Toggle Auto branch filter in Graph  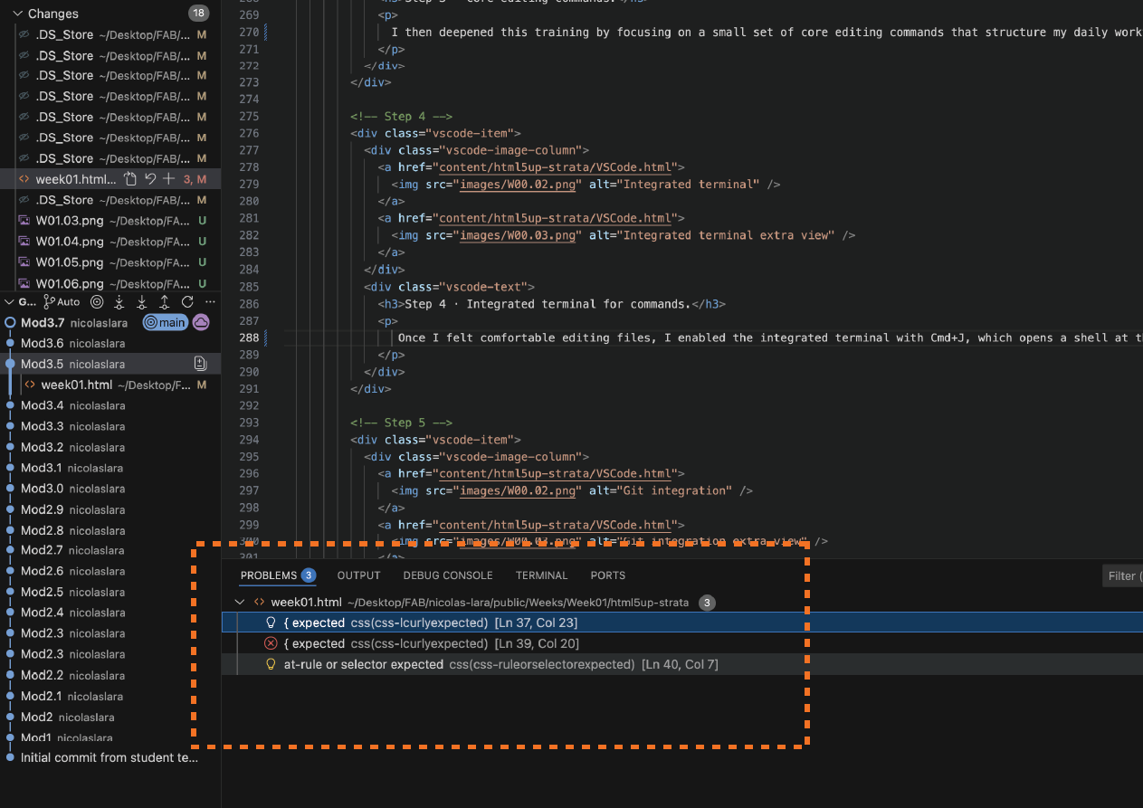point(62,301)
